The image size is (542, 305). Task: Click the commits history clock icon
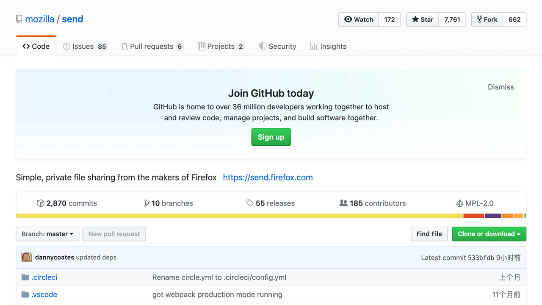pos(41,203)
